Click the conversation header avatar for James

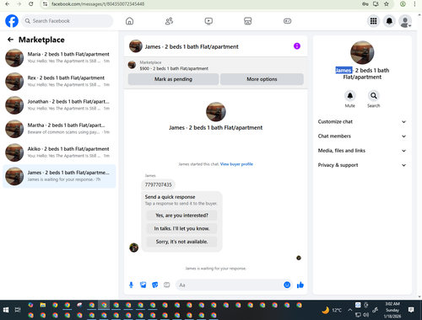tap(136, 46)
